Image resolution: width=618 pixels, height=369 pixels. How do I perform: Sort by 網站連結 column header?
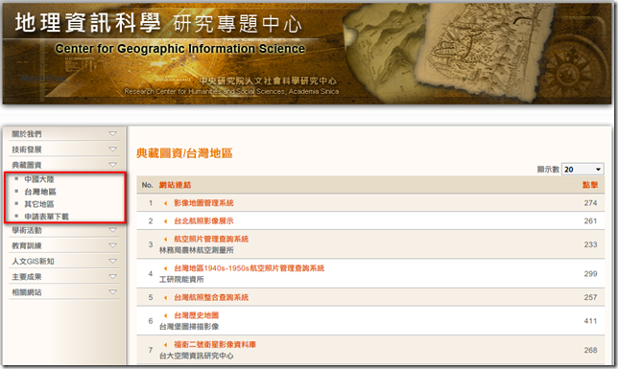(x=175, y=185)
